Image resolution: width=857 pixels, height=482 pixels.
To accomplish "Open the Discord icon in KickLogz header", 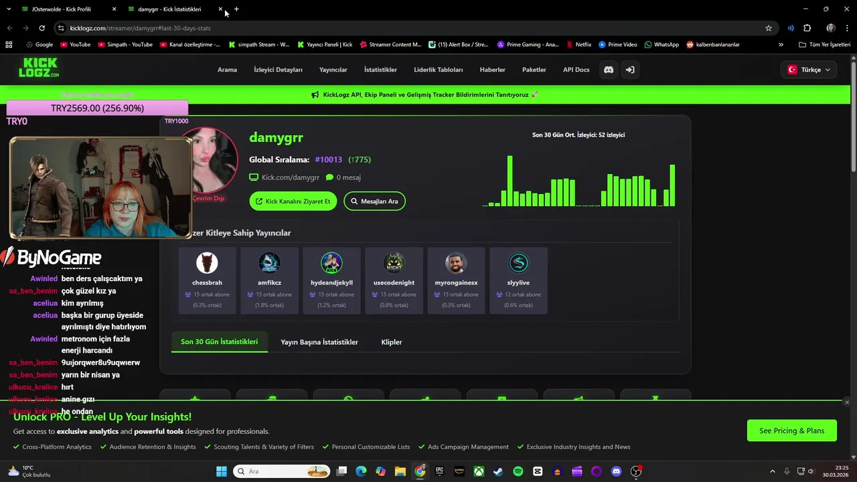I will (x=608, y=70).
